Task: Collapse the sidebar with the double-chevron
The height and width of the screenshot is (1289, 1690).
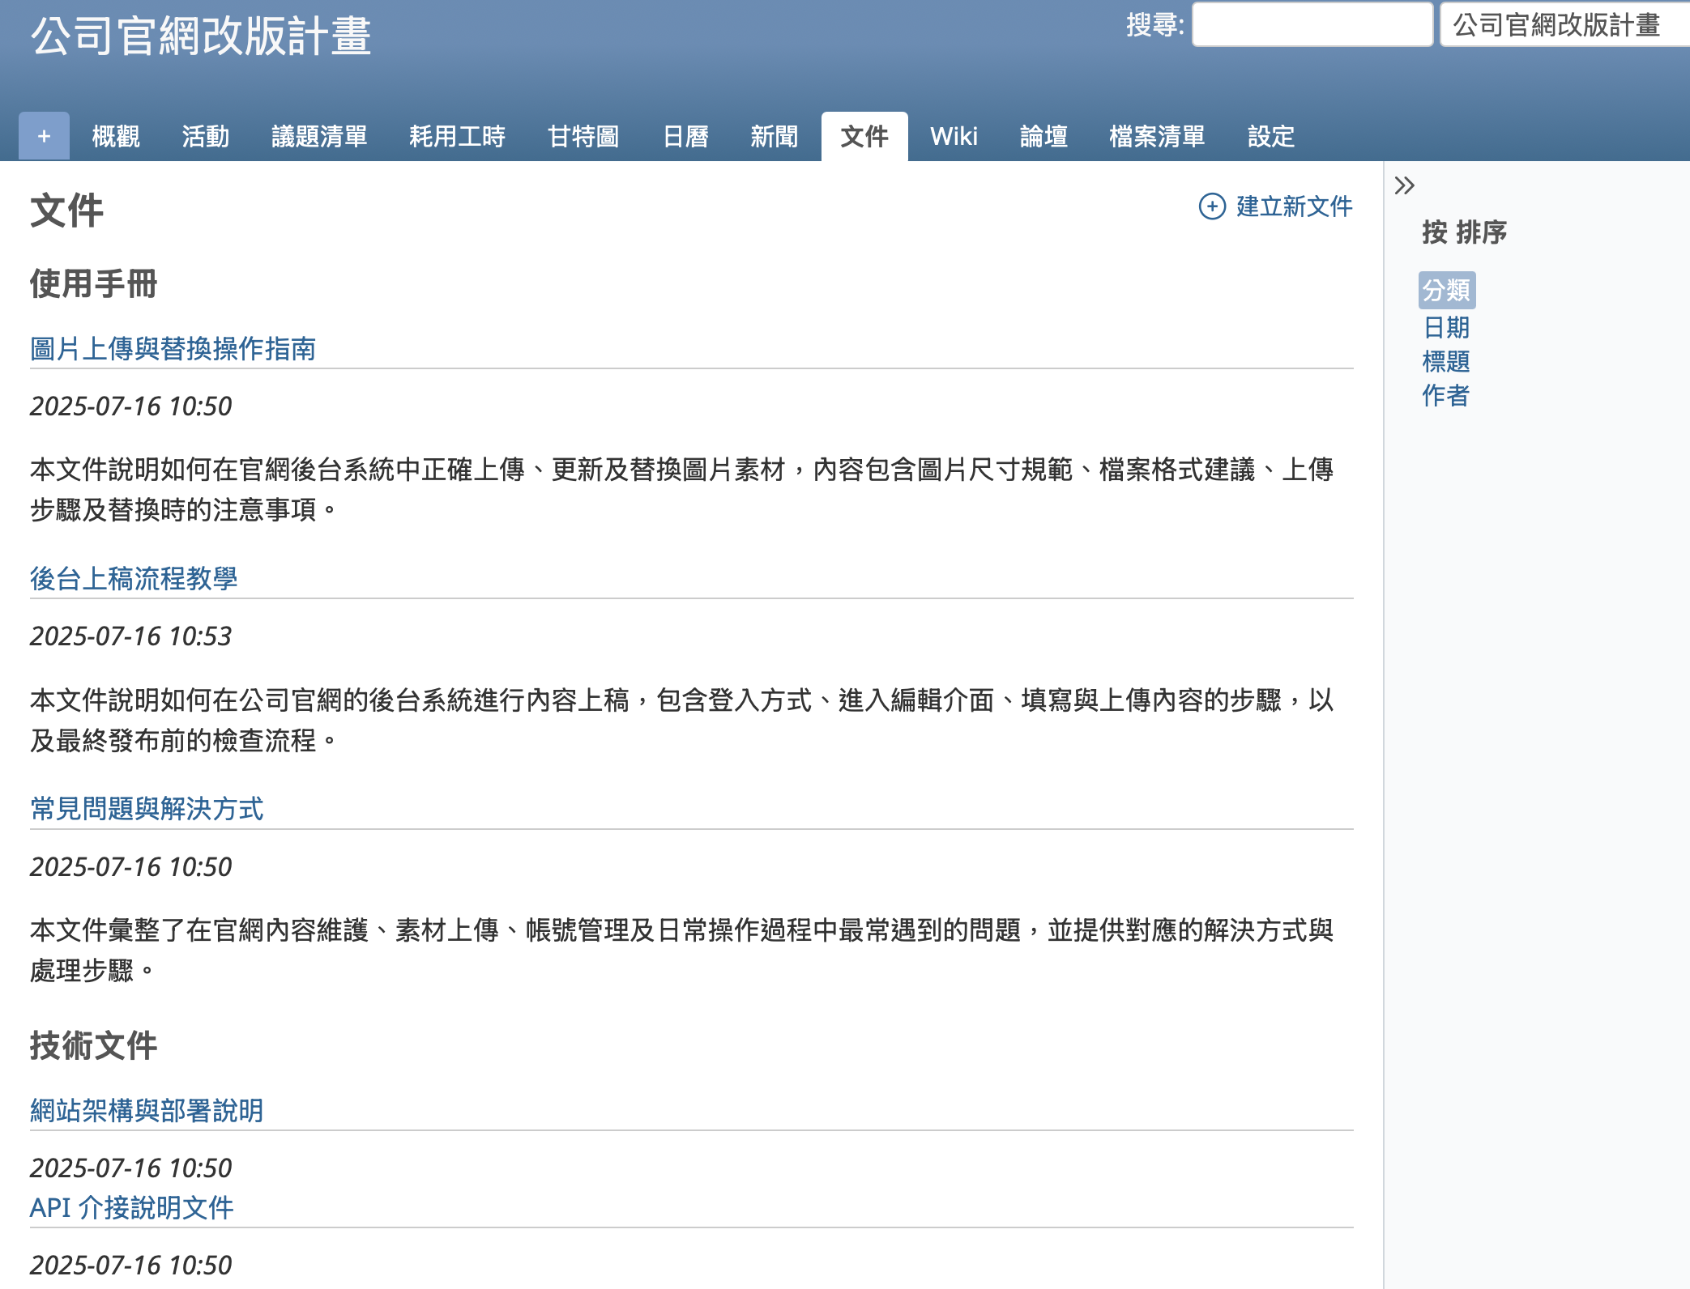Action: point(1405,185)
